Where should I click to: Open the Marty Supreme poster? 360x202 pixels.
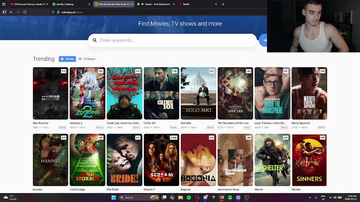coord(309,93)
